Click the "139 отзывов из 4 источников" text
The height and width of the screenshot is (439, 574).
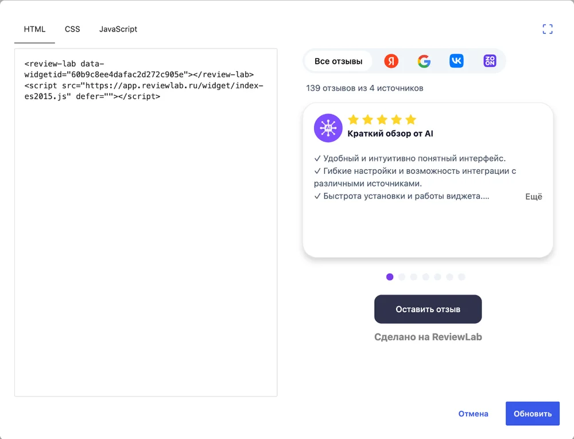[x=364, y=88]
